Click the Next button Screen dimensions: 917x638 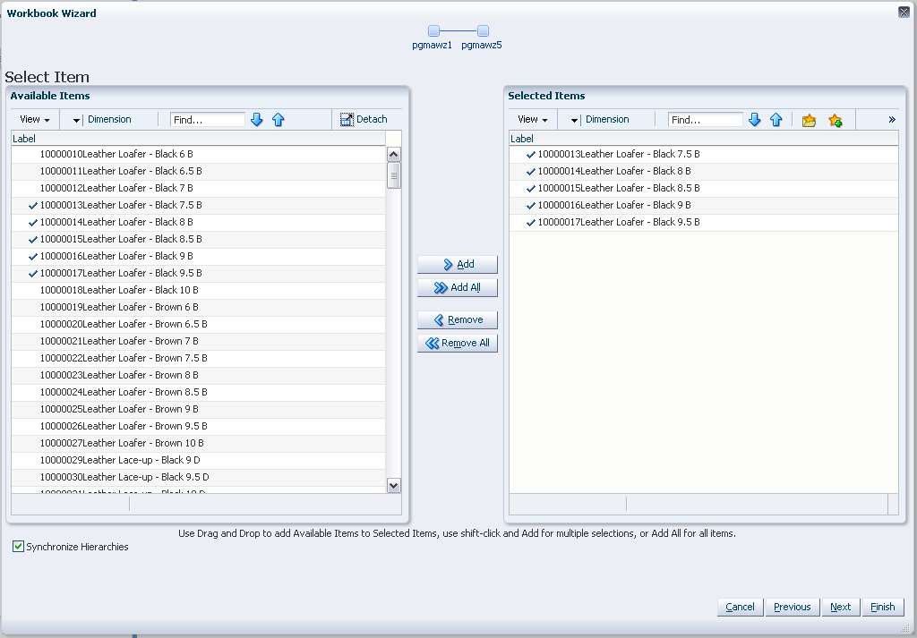(840, 607)
